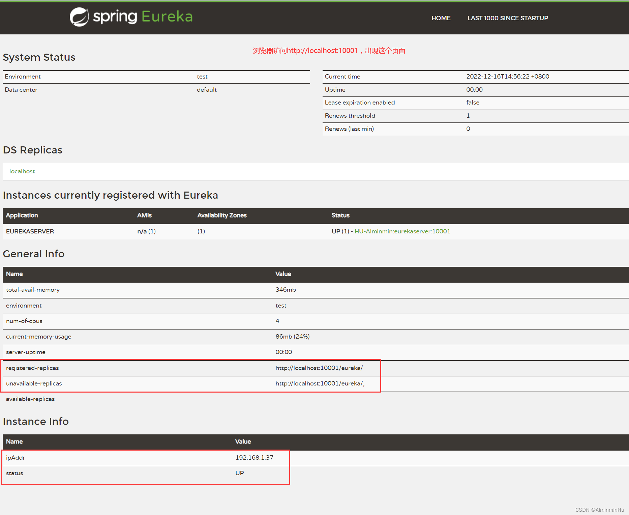Click the Instances currently registered heading
This screenshot has width=629, height=515.
tap(110, 195)
